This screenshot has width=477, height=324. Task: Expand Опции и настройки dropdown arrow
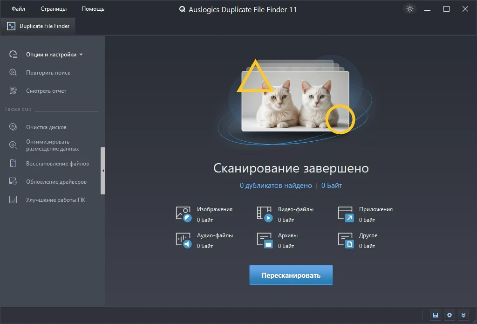point(81,55)
